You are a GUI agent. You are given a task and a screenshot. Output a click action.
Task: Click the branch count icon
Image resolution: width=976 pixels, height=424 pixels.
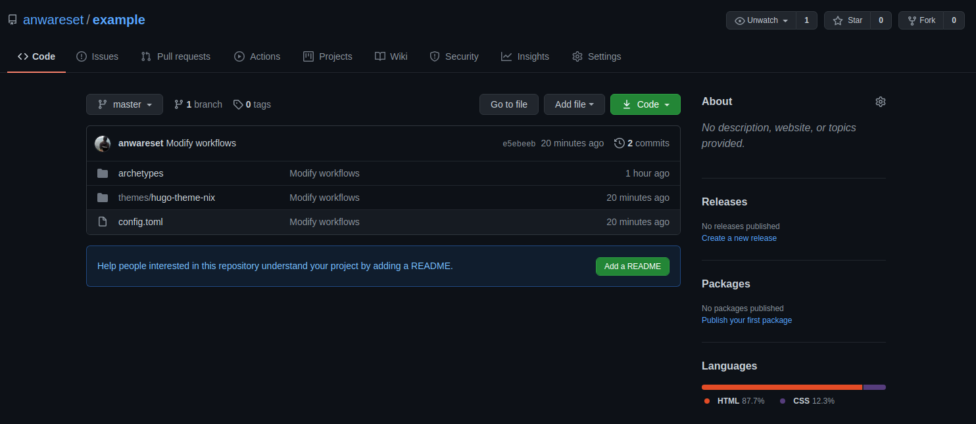[x=178, y=104]
